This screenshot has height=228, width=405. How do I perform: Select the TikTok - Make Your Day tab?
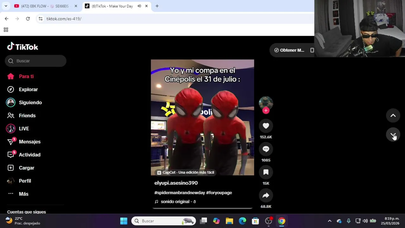tap(113, 6)
